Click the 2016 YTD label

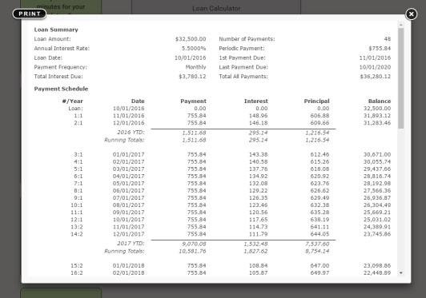click(x=131, y=133)
